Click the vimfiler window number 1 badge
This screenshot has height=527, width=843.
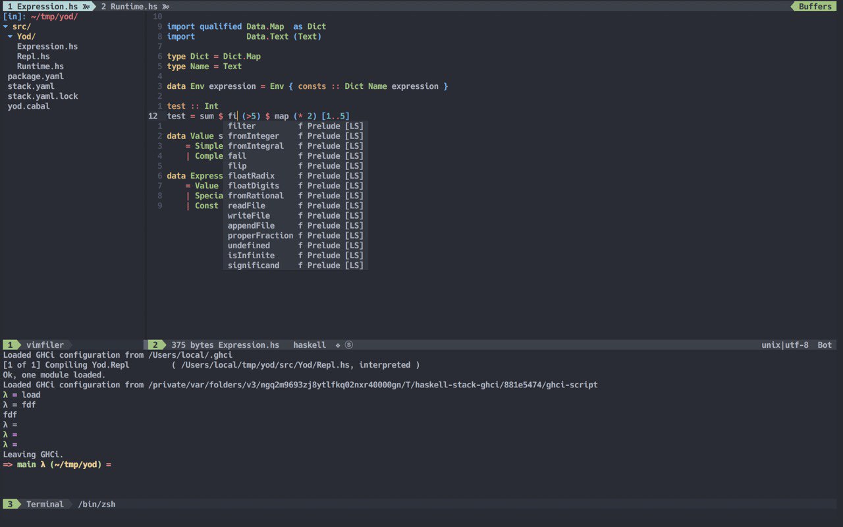(x=11, y=345)
